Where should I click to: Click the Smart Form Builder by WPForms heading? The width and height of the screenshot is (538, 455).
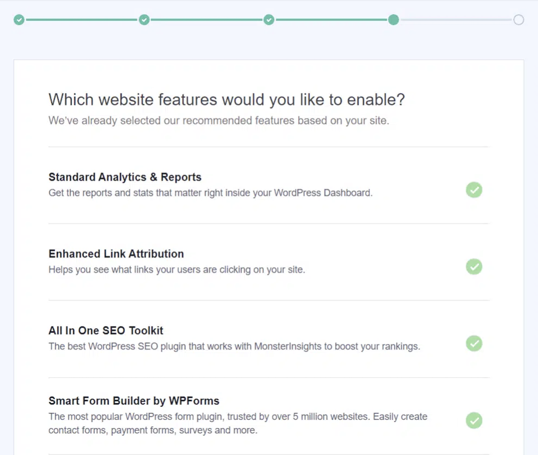pos(134,401)
